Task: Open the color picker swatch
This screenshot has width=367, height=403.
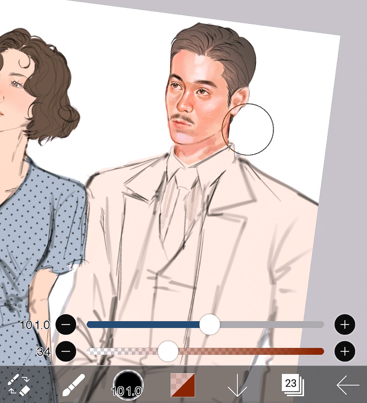Action: coord(183,385)
